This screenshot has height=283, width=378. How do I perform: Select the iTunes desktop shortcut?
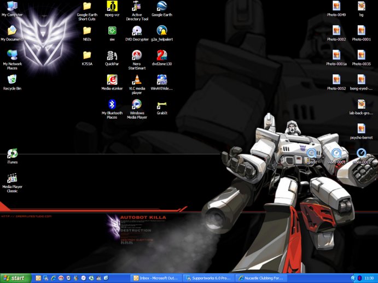[12, 154]
